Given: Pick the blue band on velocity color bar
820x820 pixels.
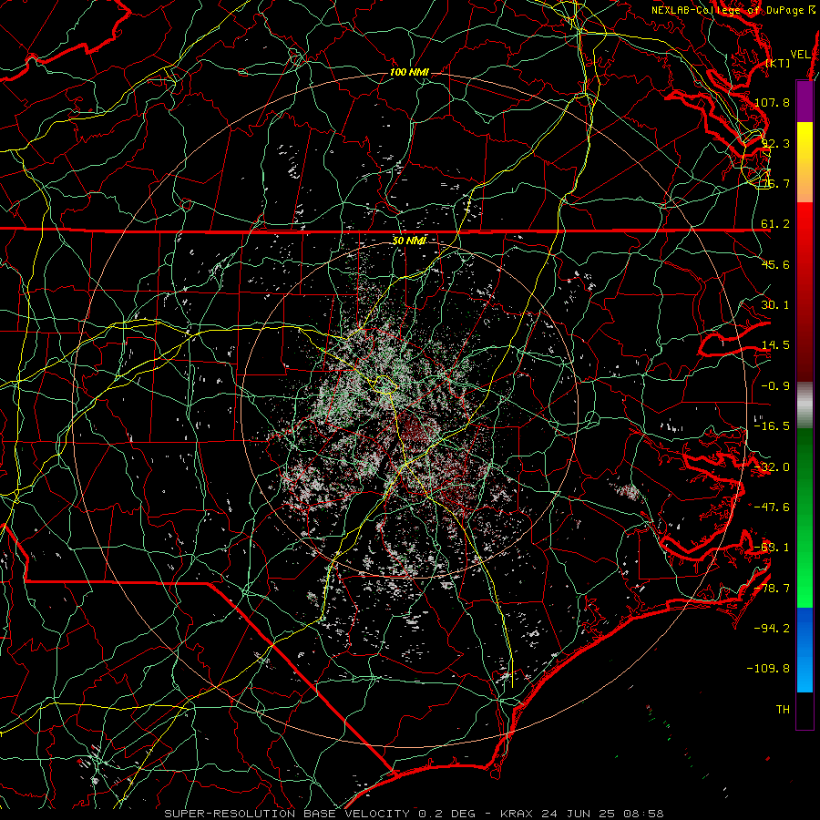Looking at the screenshot, I should (805, 650).
